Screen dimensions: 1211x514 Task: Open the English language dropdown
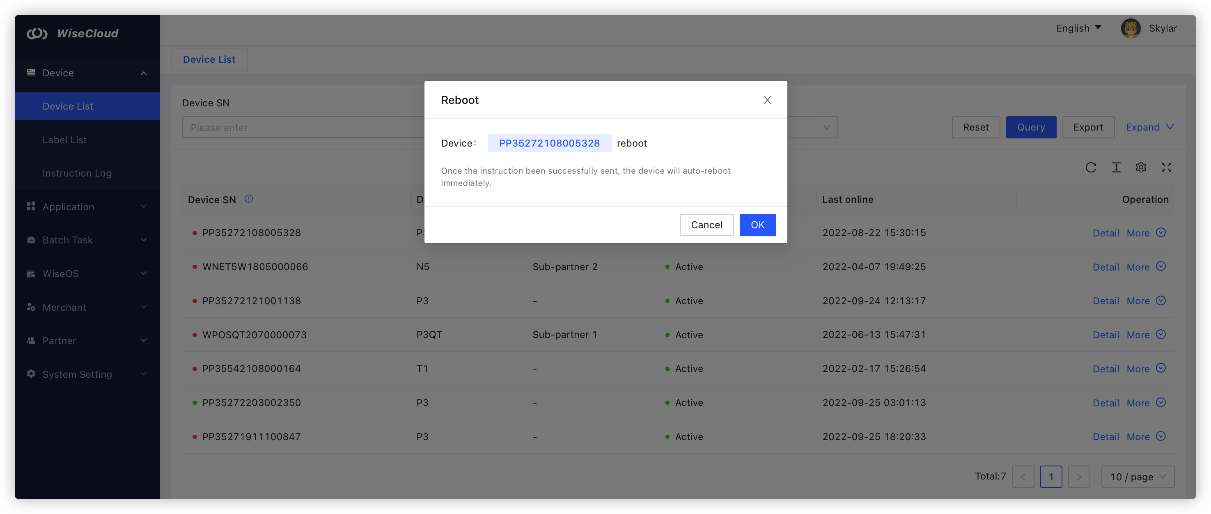tap(1078, 28)
